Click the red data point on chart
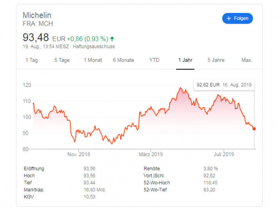Image resolution: width=278 pixels, height=209 pixels. click(254, 129)
